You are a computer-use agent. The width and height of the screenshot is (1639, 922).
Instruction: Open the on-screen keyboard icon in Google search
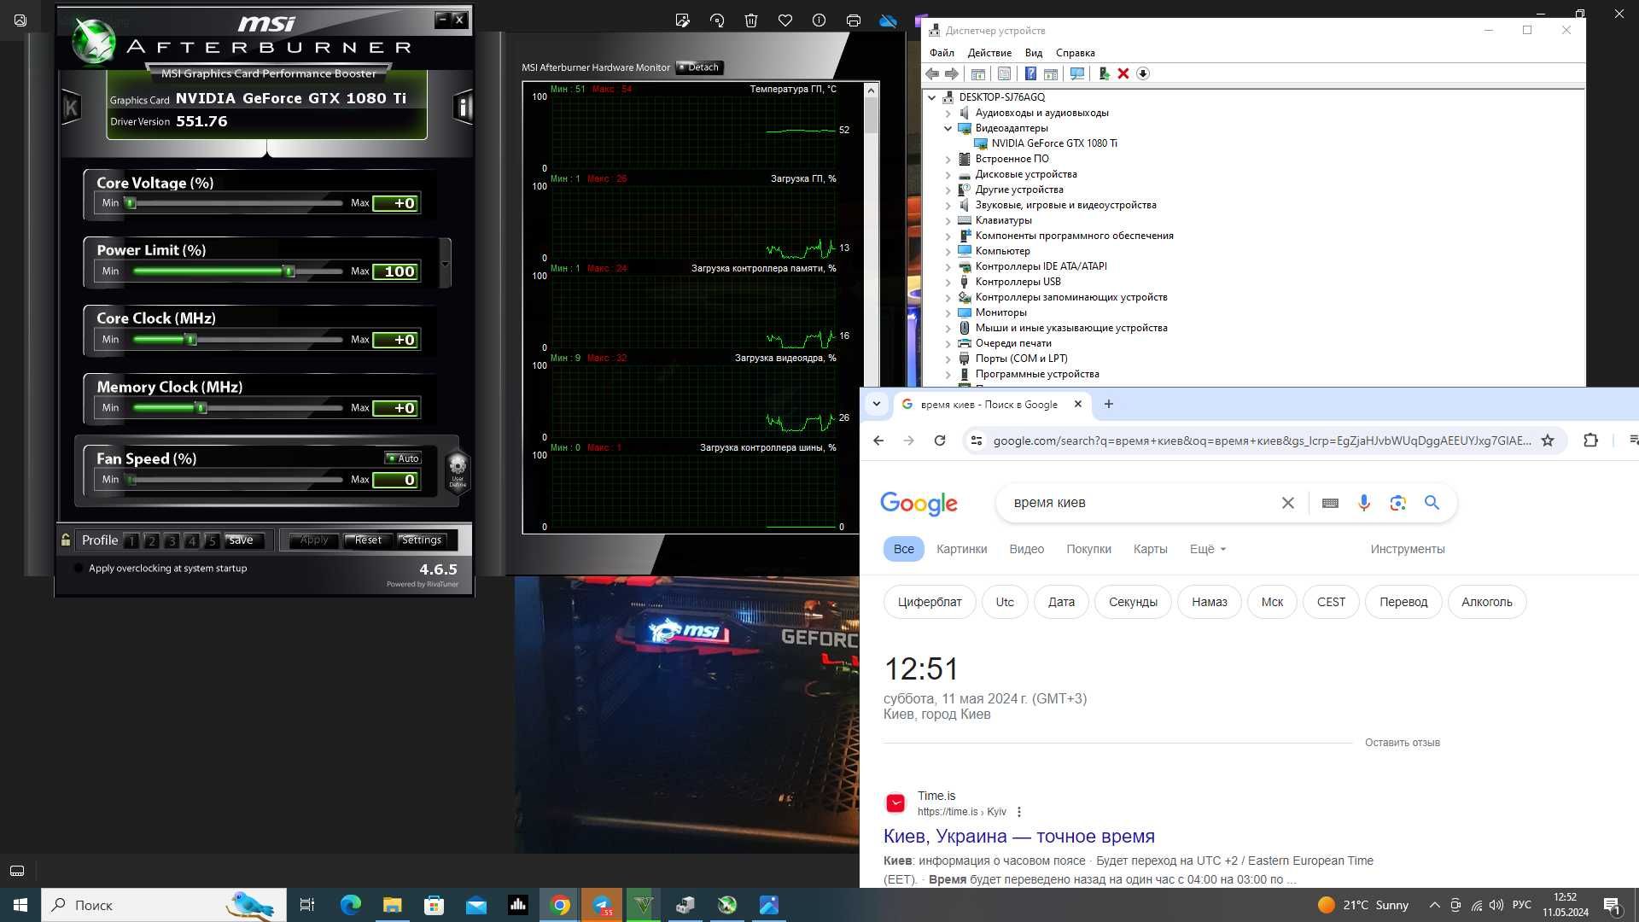click(1330, 503)
